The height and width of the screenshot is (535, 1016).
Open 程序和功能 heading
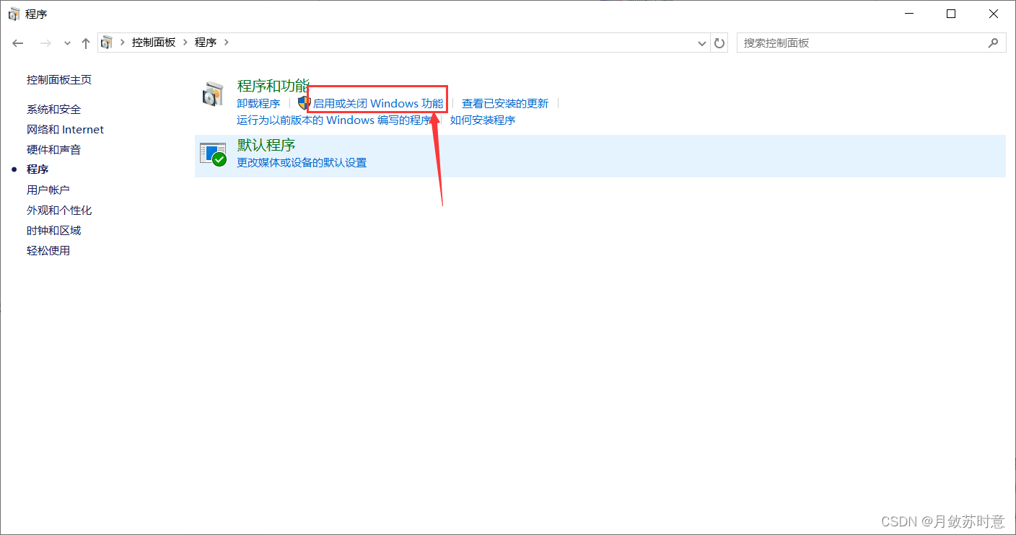coord(273,86)
